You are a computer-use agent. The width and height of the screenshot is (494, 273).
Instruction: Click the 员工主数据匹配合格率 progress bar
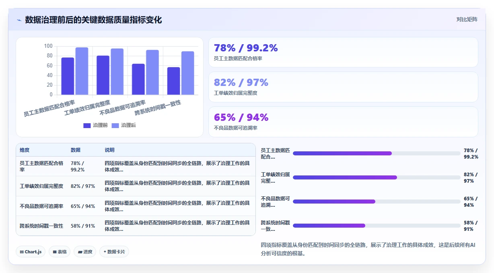377,153
